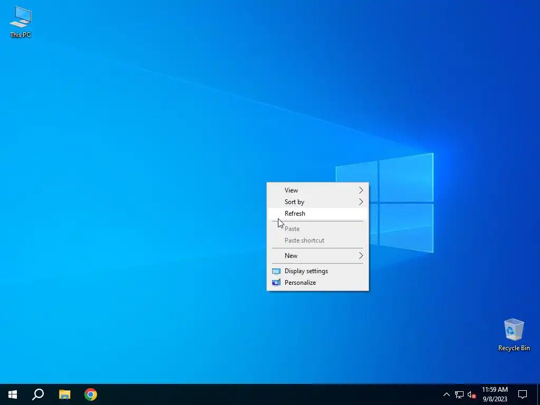Open Display settings from context menu
Viewport: 540px width, 405px height.
coord(317,271)
